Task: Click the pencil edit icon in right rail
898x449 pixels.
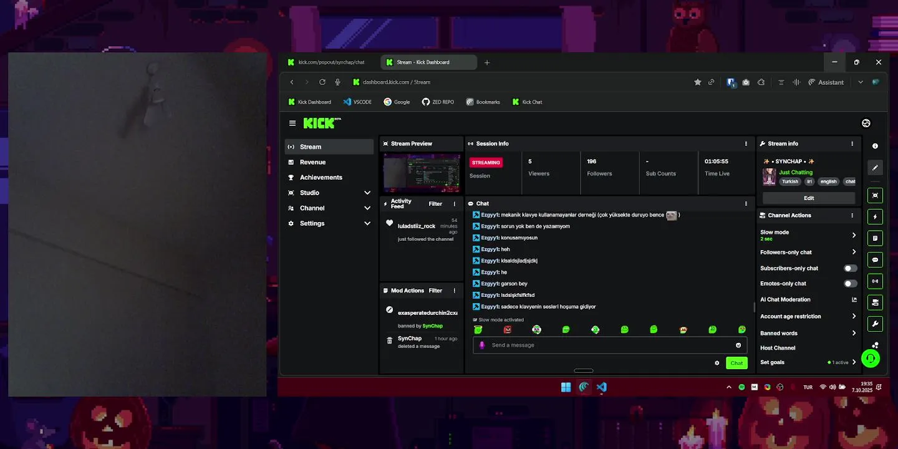Action: [875, 168]
